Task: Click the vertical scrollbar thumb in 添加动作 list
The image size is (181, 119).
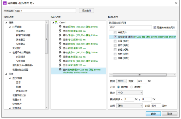Action: 46,39
